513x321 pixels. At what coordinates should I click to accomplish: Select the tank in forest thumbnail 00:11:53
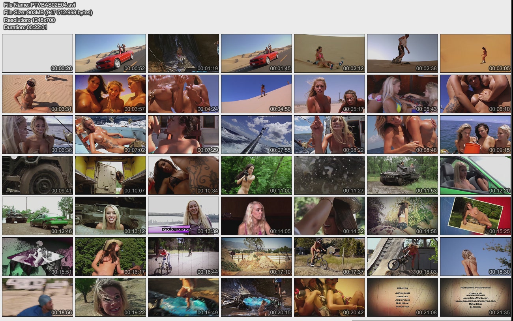coord(403,175)
